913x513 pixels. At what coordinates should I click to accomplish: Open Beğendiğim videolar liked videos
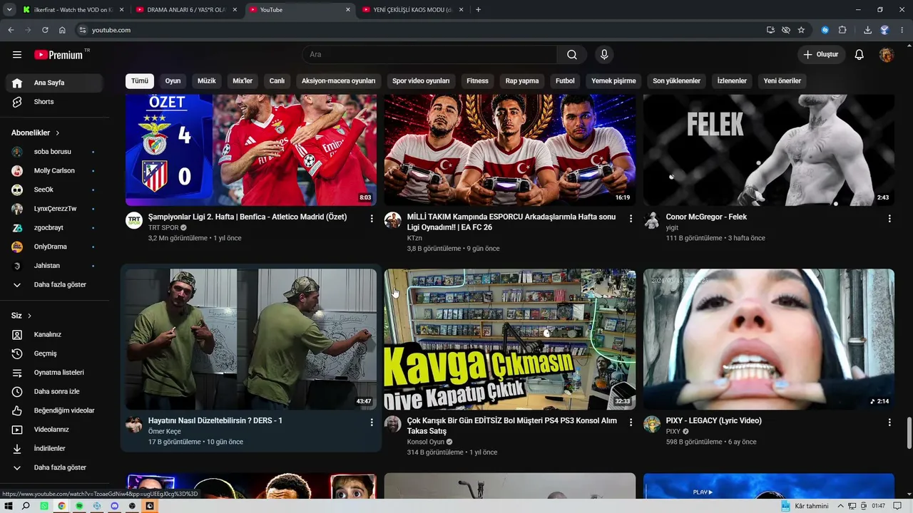(54, 410)
